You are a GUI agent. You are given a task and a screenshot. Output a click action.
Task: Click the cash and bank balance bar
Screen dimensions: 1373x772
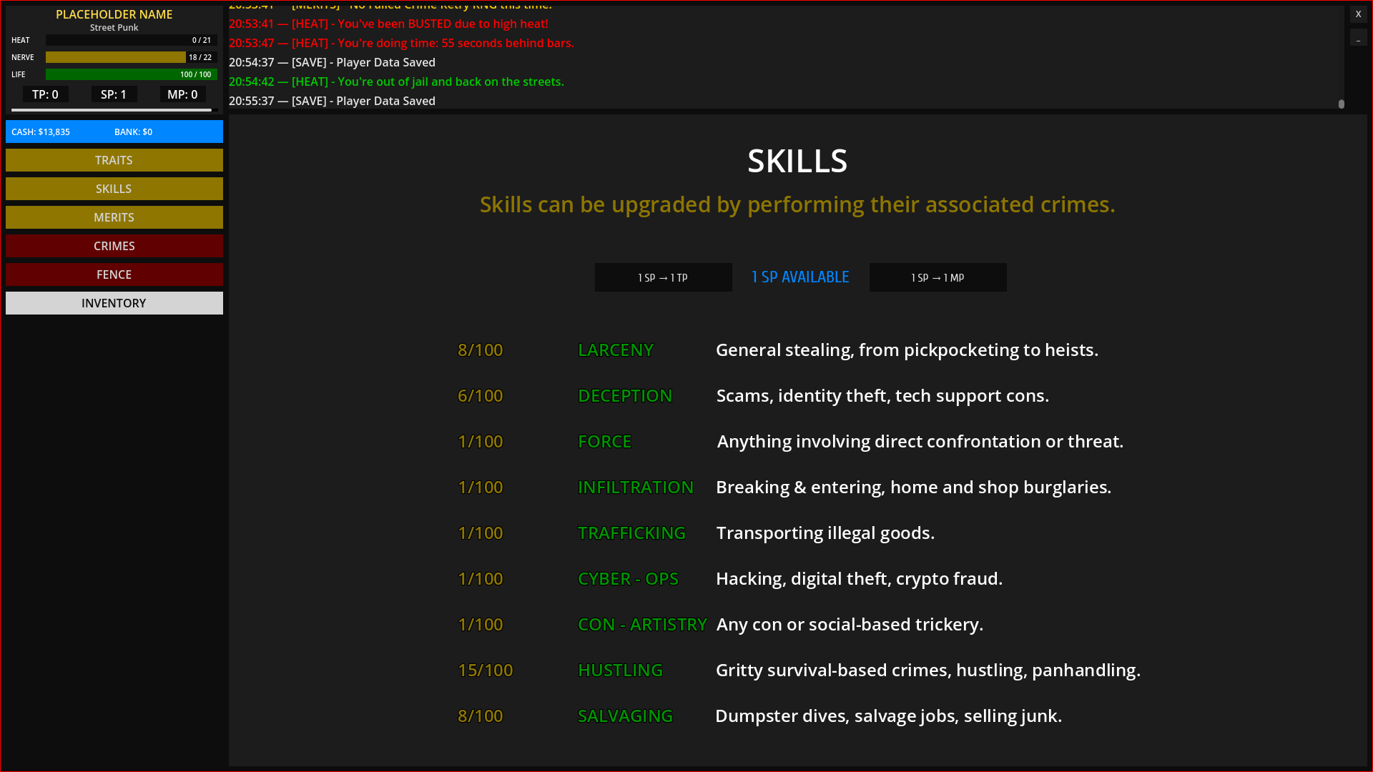tap(114, 132)
